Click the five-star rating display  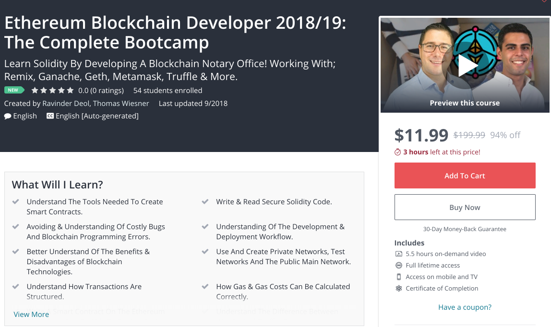coord(52,90)
